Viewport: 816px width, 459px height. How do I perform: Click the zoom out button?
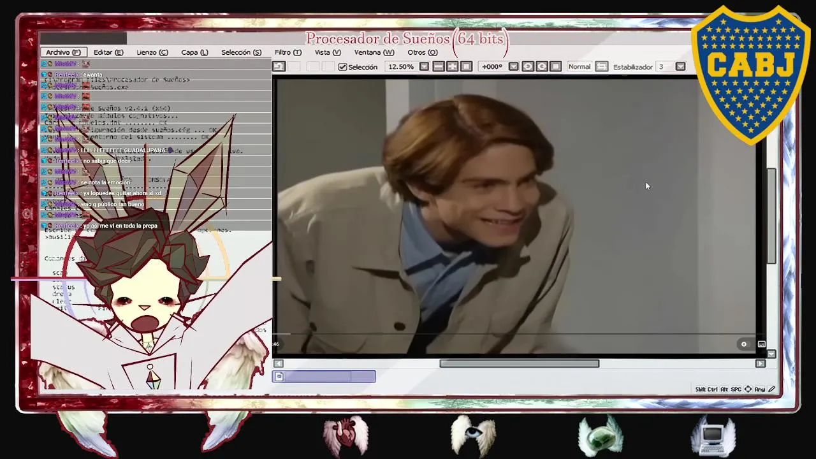pos(439,67)
